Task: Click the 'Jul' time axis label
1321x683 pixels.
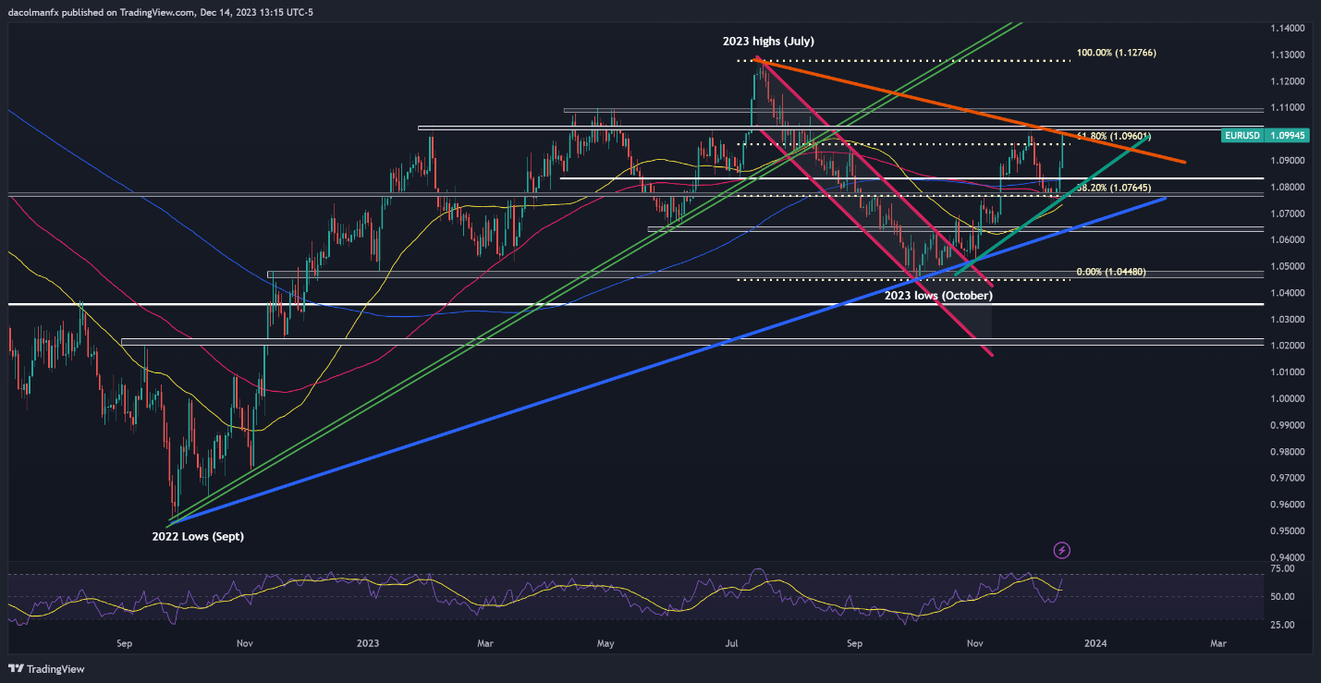Action: (732, 642)
